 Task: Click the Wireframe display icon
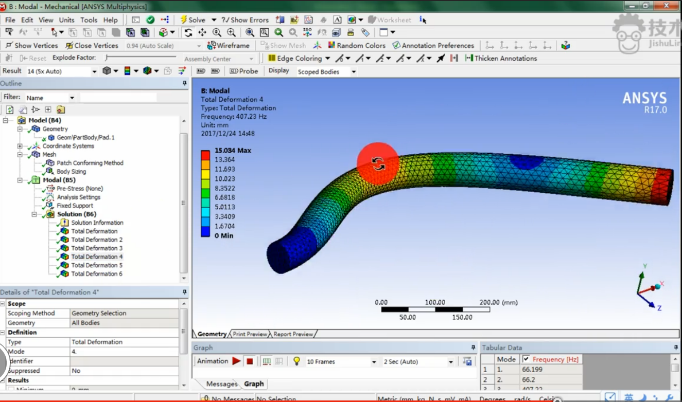click(228, 45)
